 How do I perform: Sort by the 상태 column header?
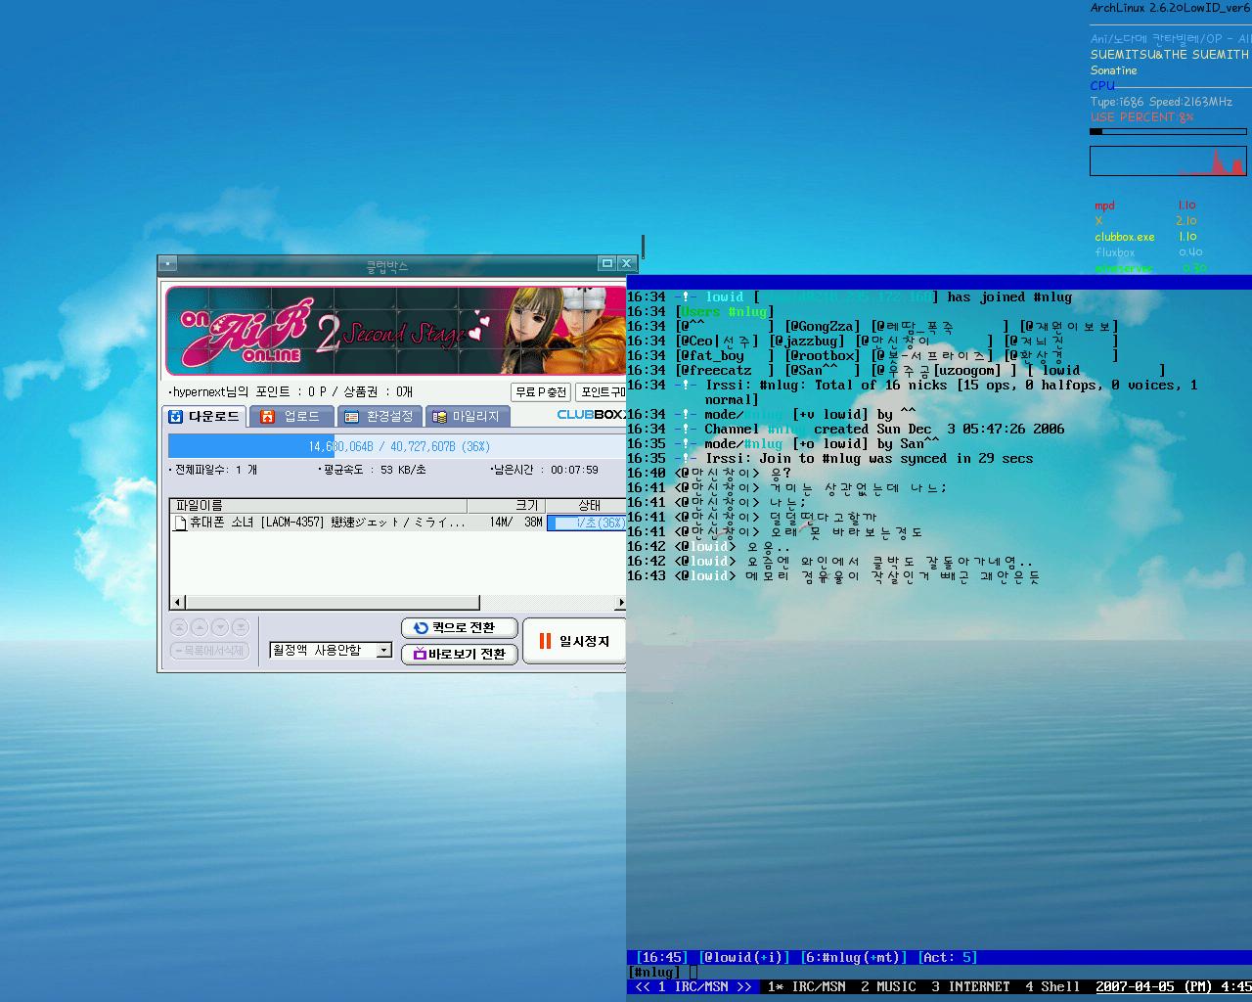point(586,506)
